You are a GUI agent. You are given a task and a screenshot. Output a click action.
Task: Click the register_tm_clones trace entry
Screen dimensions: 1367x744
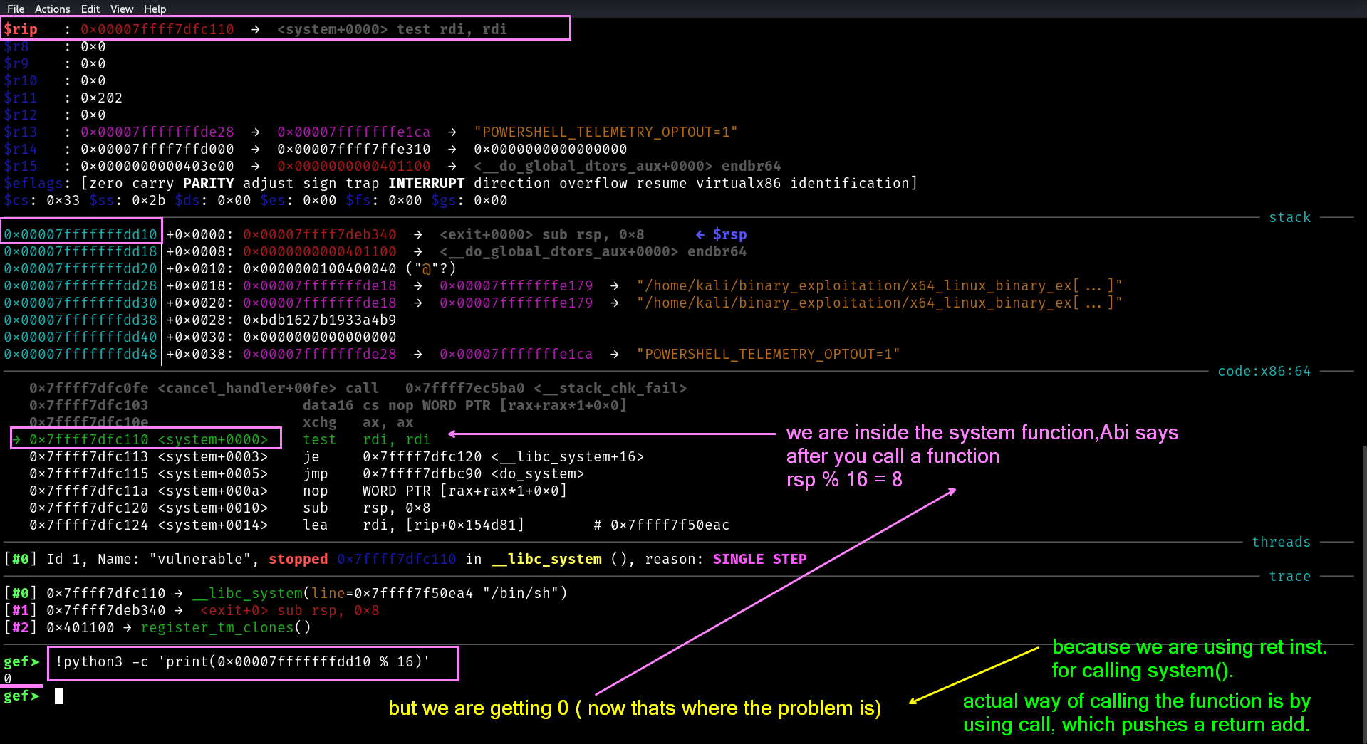coord(225,627)
